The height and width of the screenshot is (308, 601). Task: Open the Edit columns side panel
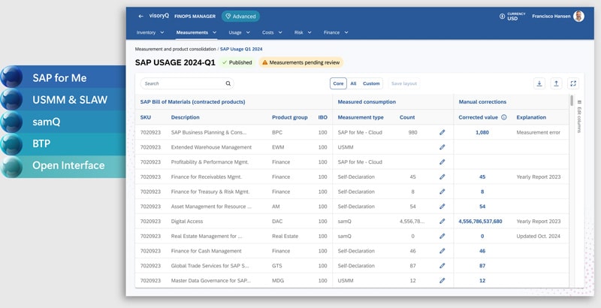point(579,117)
